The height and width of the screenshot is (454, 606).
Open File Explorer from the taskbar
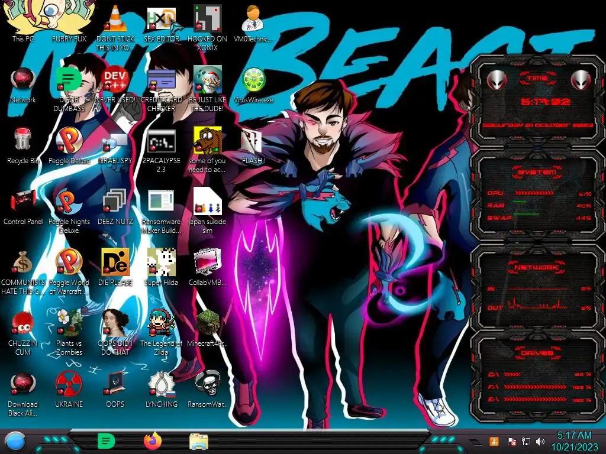(x=199, y=442)
